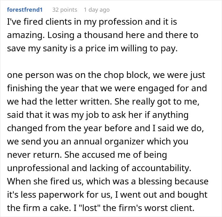Viewport: 222px width, 217px height.
Task: Click the '1 day ago' timestamp
Action: click(97, 10)
